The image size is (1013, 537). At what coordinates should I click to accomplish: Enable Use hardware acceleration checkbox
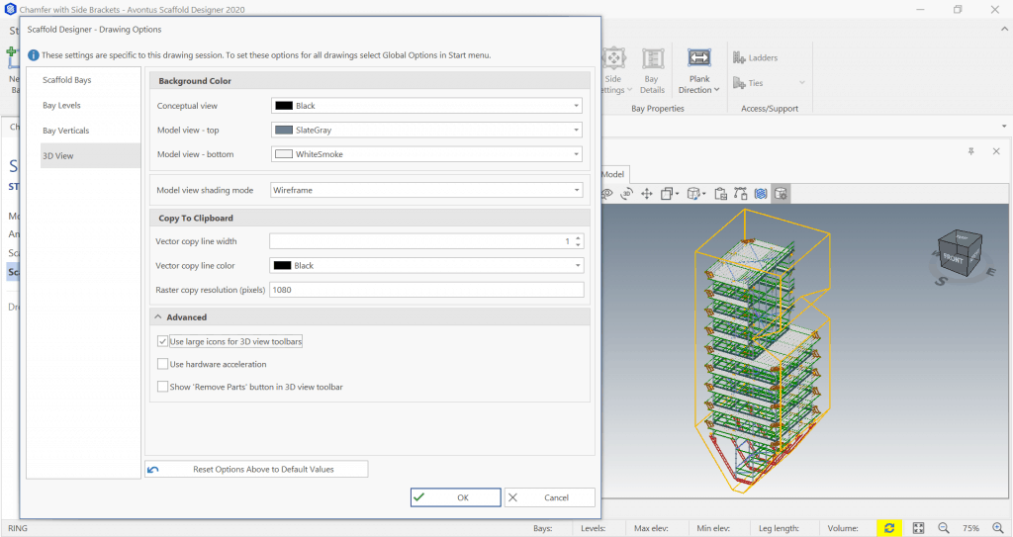coord(163,364)
